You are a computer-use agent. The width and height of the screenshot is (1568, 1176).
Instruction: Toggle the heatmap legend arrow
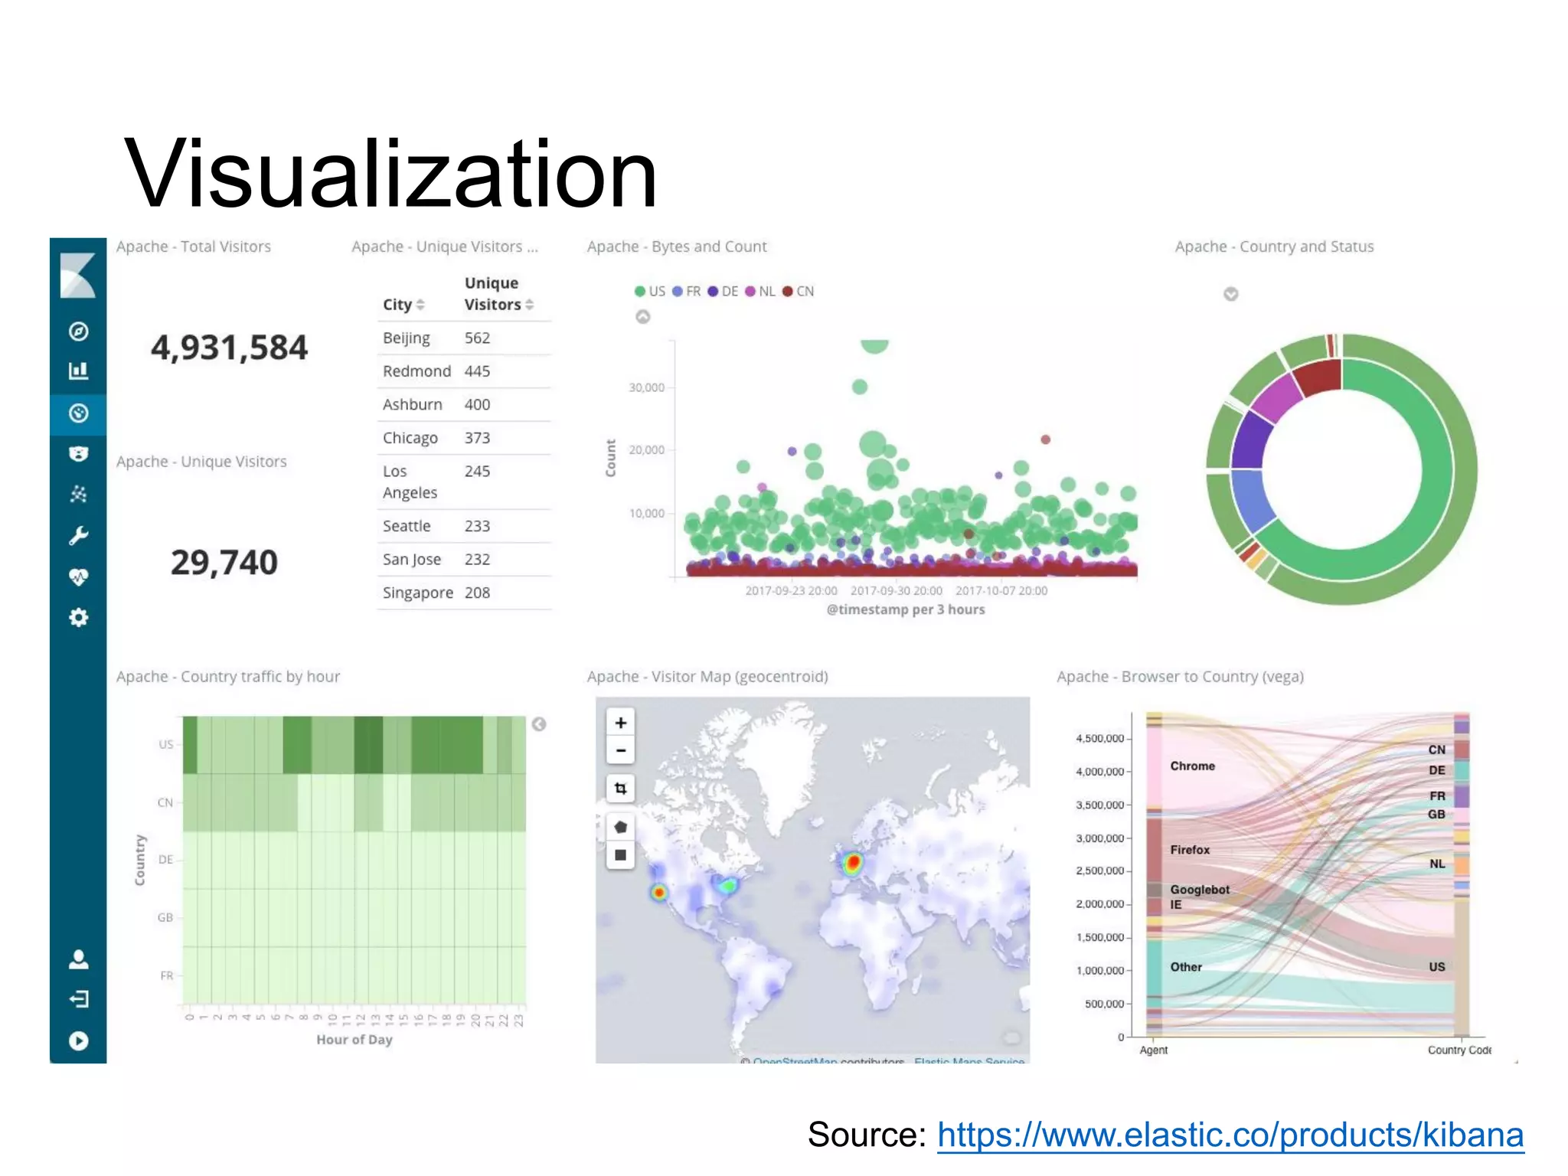(x=539, y=724)
